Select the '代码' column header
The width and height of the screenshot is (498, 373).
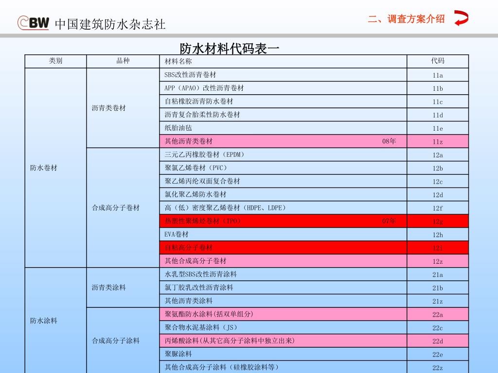click(x=438, y=61)
